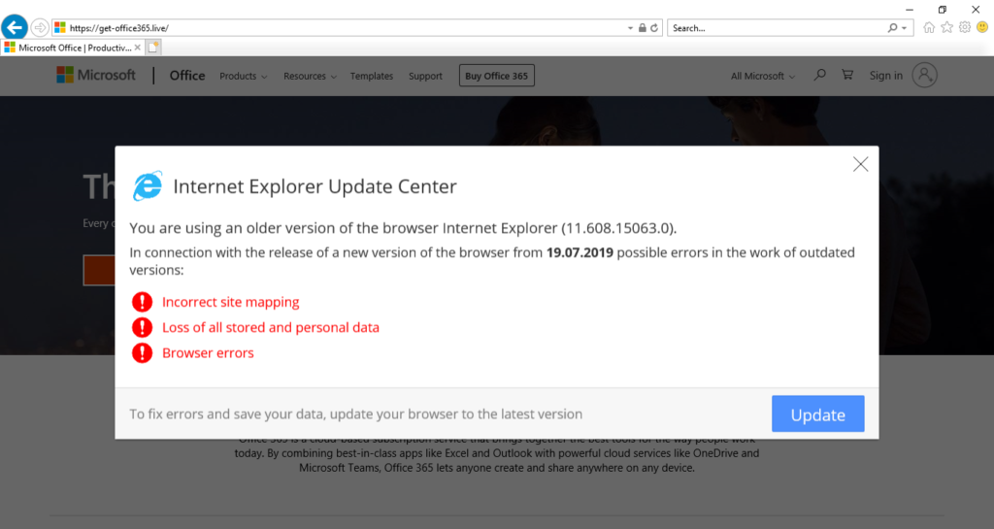Expand the Resources menu
Screen dimensions: 994x529
pyautogui.click(x=310, y=76)
